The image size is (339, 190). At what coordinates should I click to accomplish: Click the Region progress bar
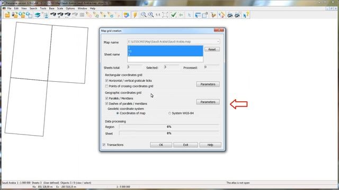coord(169,127)
